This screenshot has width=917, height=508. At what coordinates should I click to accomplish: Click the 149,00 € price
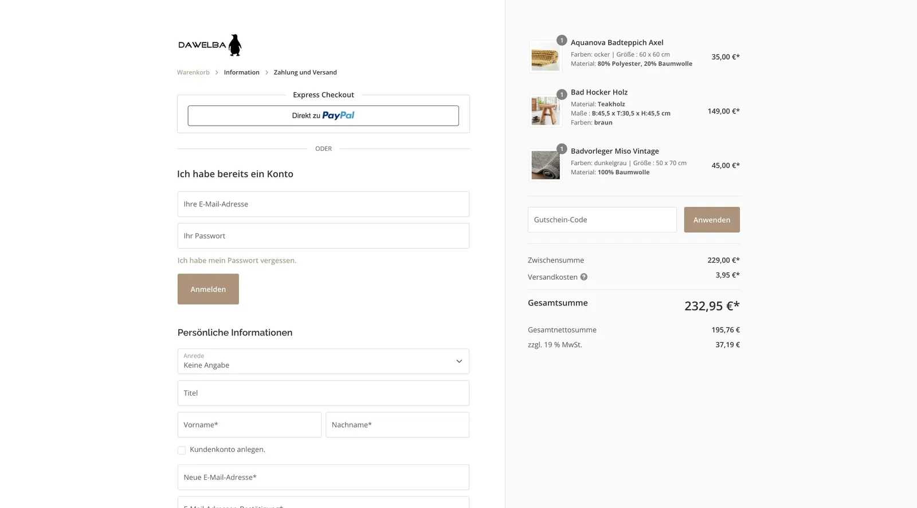pyautogui.click(x=723, y=111)
